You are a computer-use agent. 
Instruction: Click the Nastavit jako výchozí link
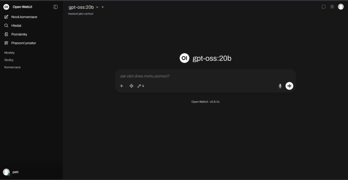click(81, 14)
